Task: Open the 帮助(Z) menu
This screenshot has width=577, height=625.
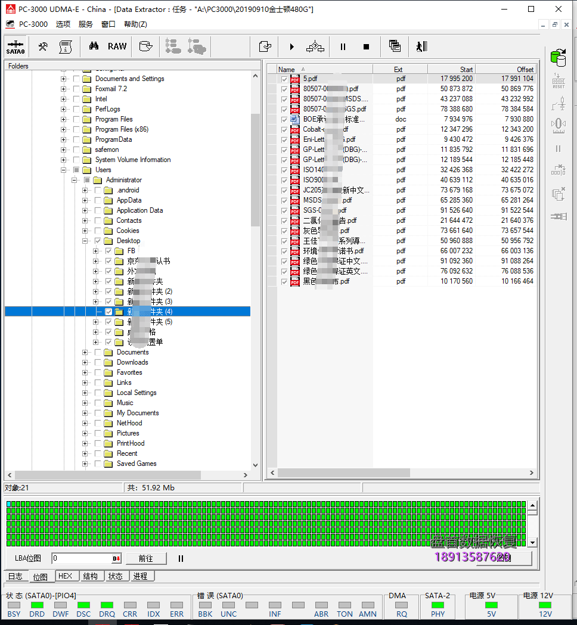Action: (135, 24)
